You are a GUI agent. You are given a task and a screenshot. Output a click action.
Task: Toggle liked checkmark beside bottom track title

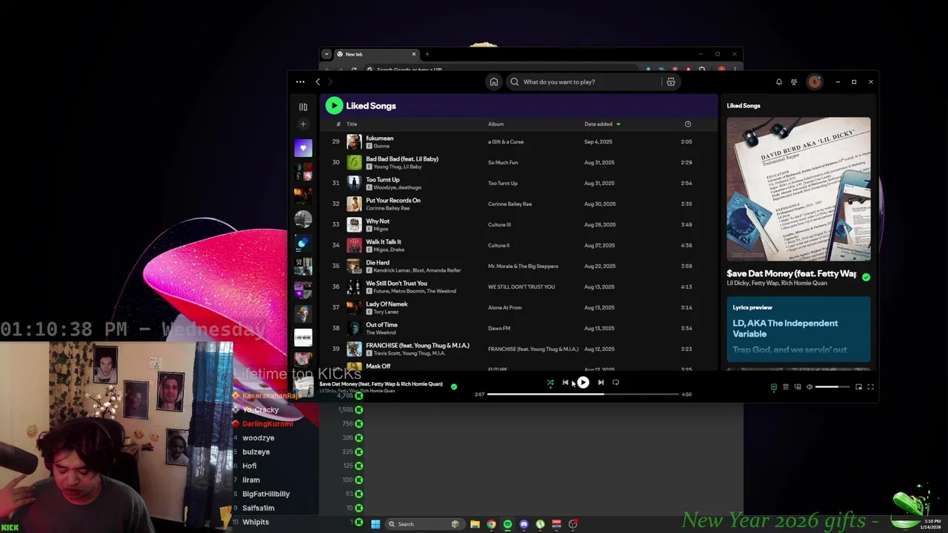[x=454, y=386]
